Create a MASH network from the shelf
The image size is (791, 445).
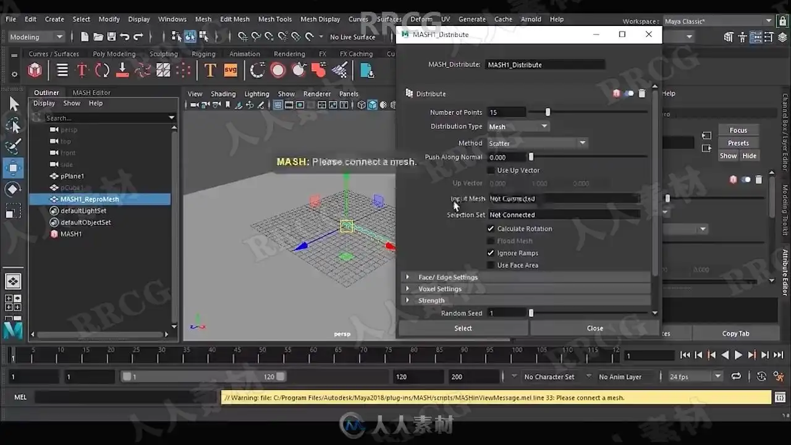(35, 70)
